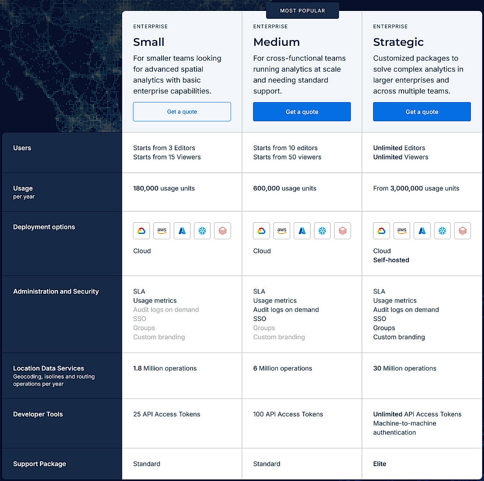The width and height of the screenshot is (484, 481).
Task: Click 'Usage metrics' in Small plan
Action: tap(155, 301)
